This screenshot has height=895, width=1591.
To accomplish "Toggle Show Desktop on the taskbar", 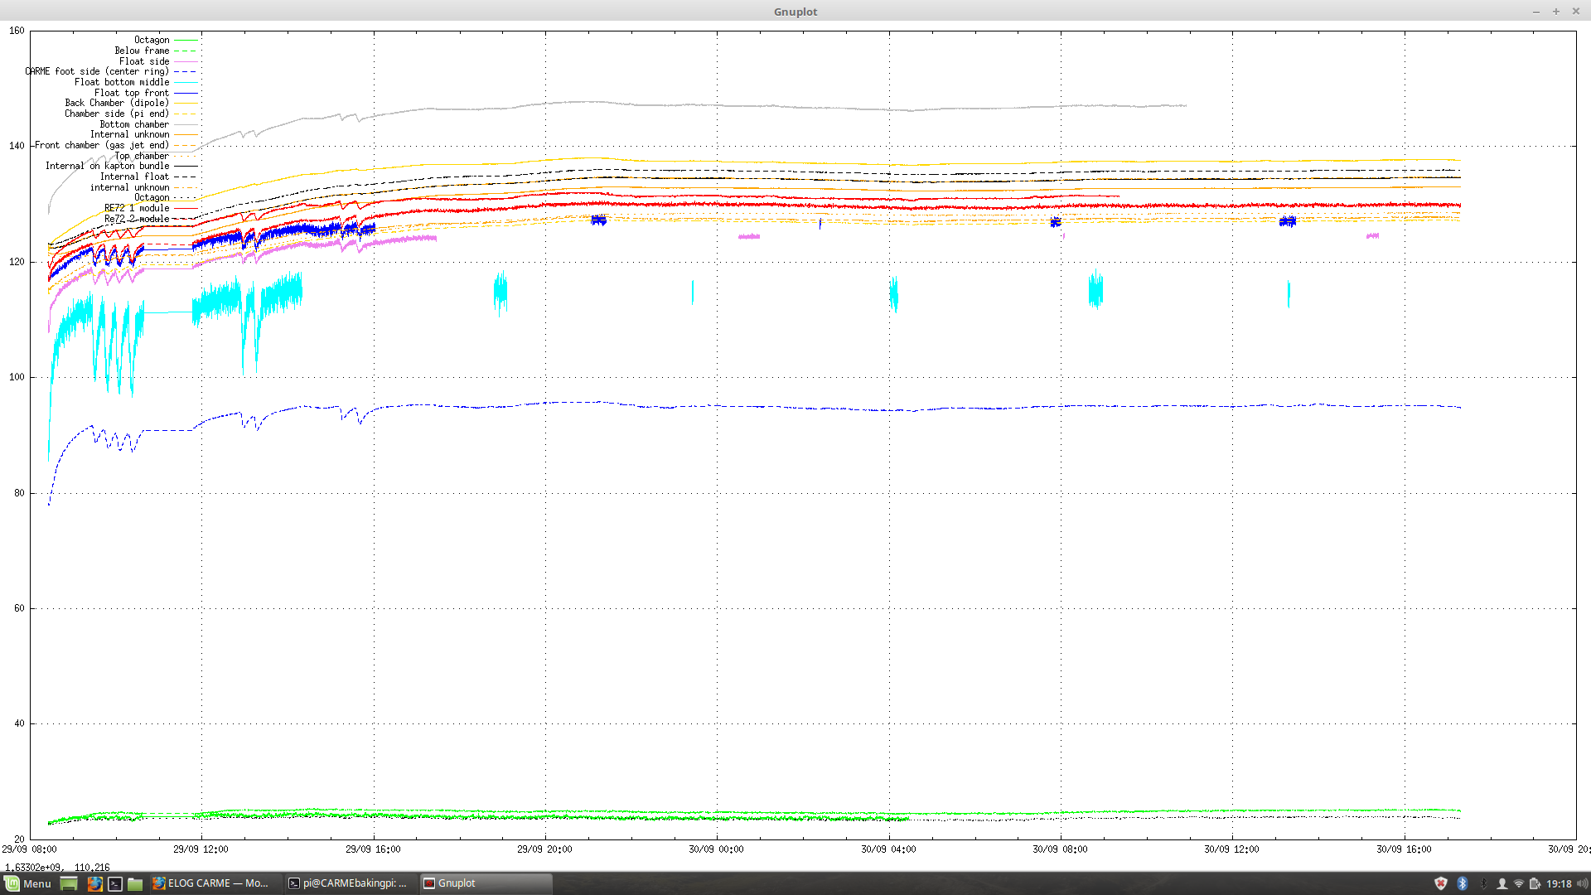I will pos(69,883).
